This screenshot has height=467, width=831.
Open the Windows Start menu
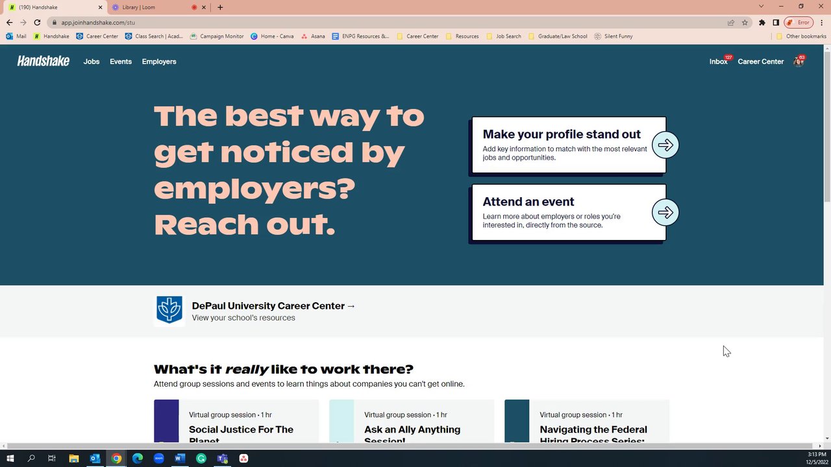click(x=10, y=459)
